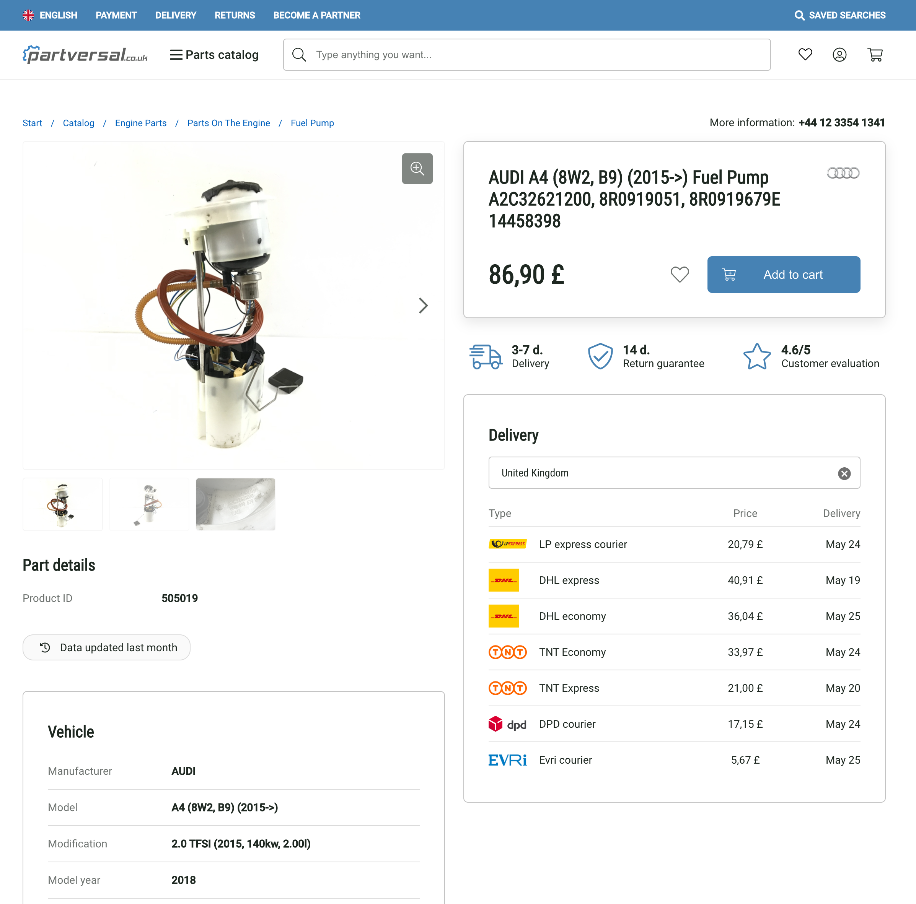Follow the Fuel Pump breadcrumb link
Viewport: 916px width, 904px height.
point(312,123)
